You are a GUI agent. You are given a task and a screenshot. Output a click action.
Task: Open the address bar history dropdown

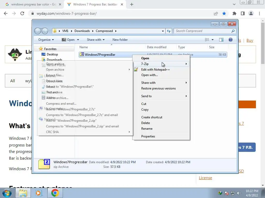coord(163,31)
